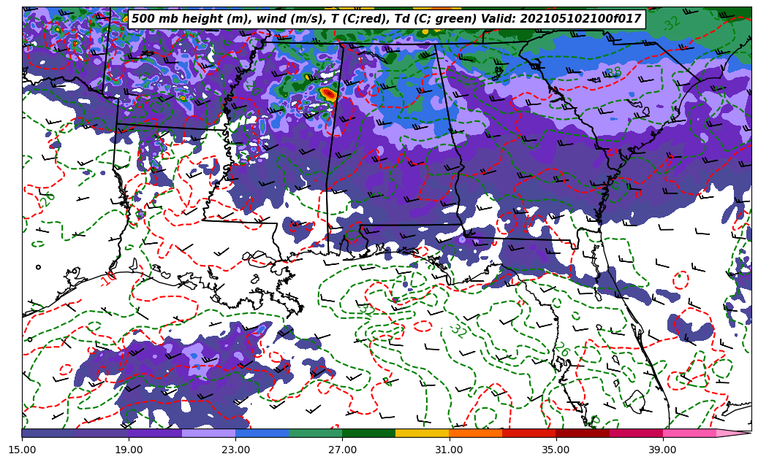This screenshot has width=758, height=462.
Task: Select the orange colorbar segment
Action: [475, 433]
